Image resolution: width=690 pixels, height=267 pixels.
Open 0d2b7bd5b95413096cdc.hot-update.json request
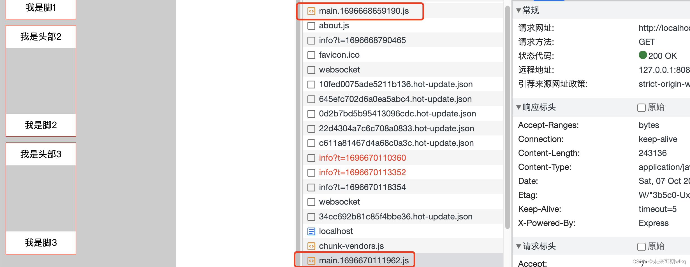click(397, 114)
